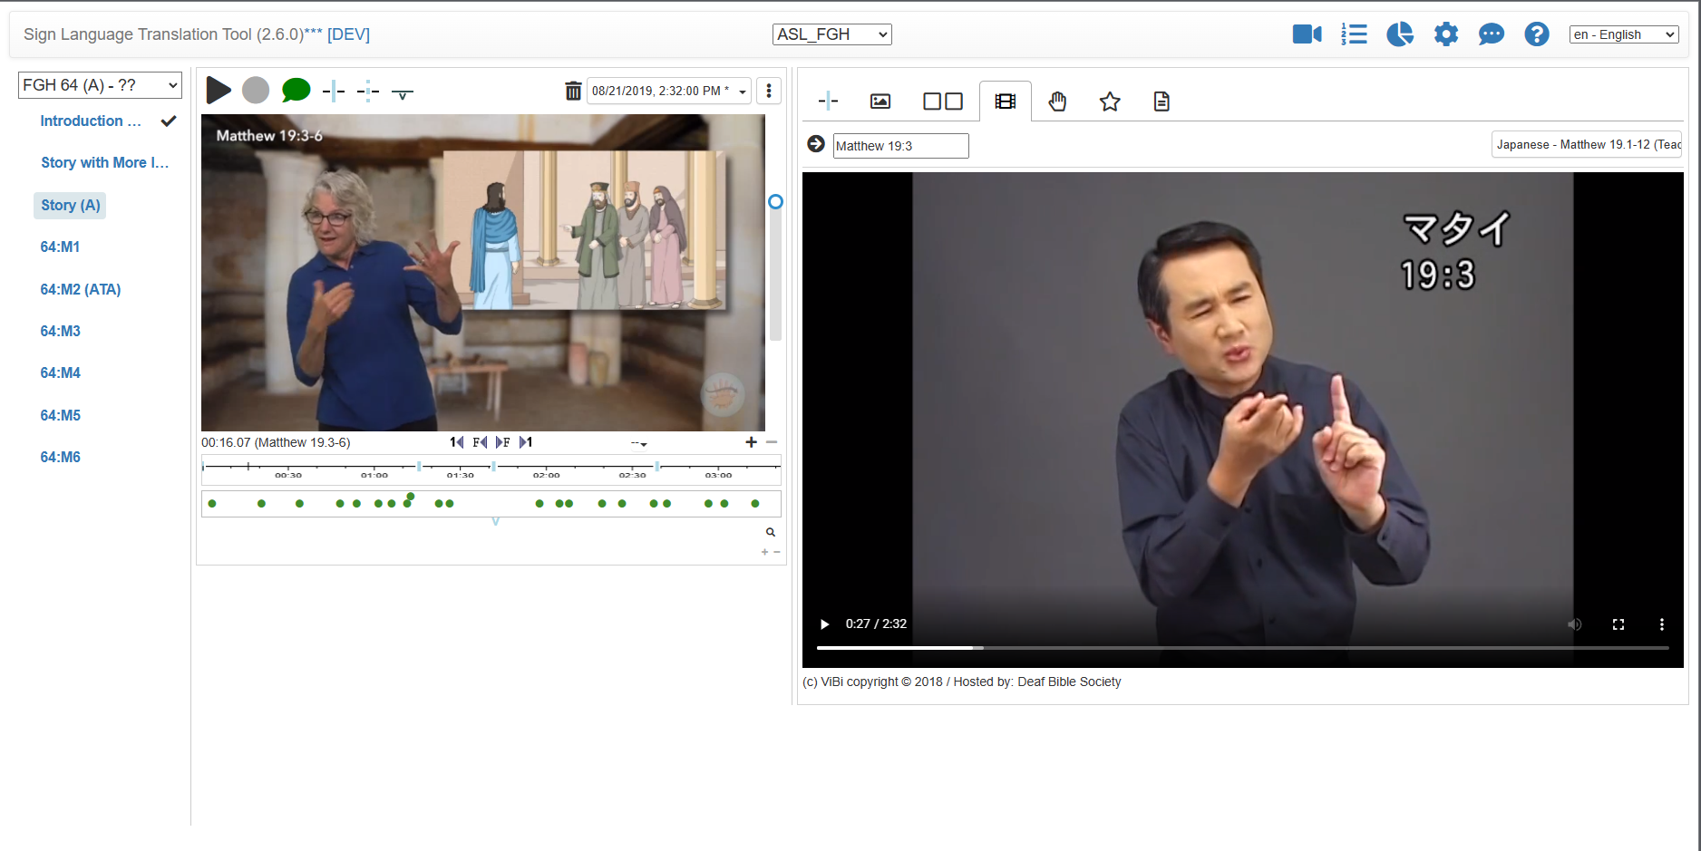Open the numbered list icon in header
This screenshot has width=1701, height=851.
pyautogui.click(x=1354, y=34)
